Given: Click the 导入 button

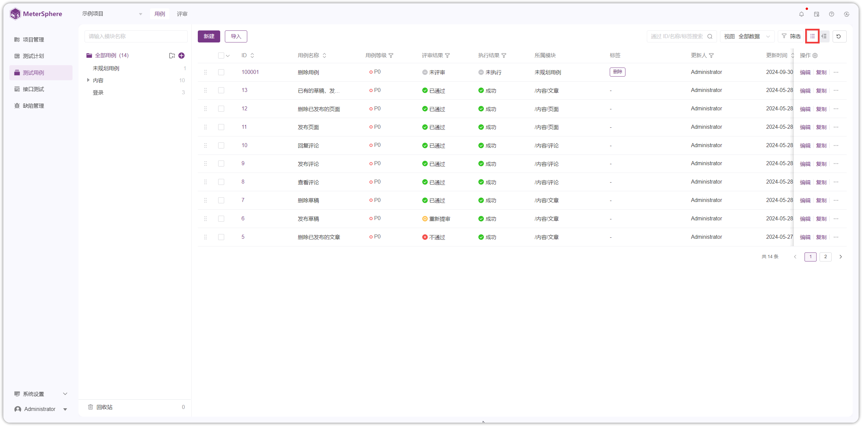Looking at the screenshot, I should 236,36.
